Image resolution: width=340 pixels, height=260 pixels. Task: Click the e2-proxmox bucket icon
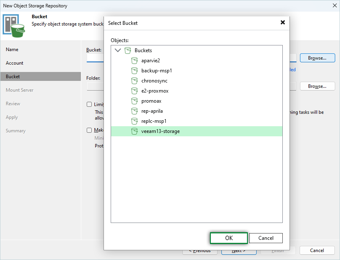(x=134, y=91)
